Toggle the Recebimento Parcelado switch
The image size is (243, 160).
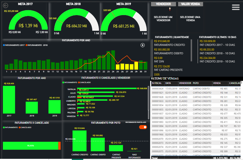click(x=143, y=127)
